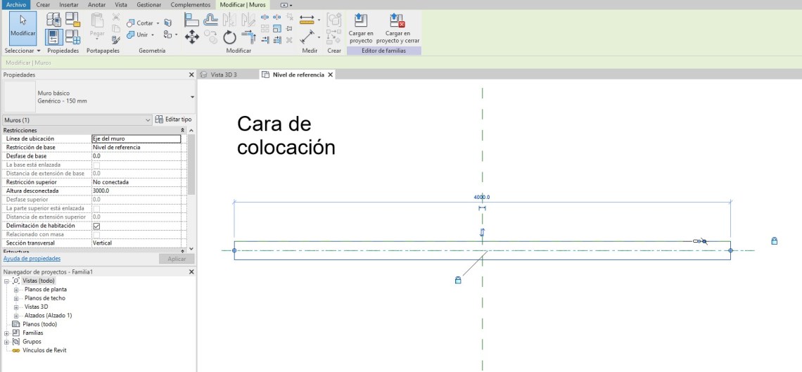Expand the Planos de planta node

[16, 289]
